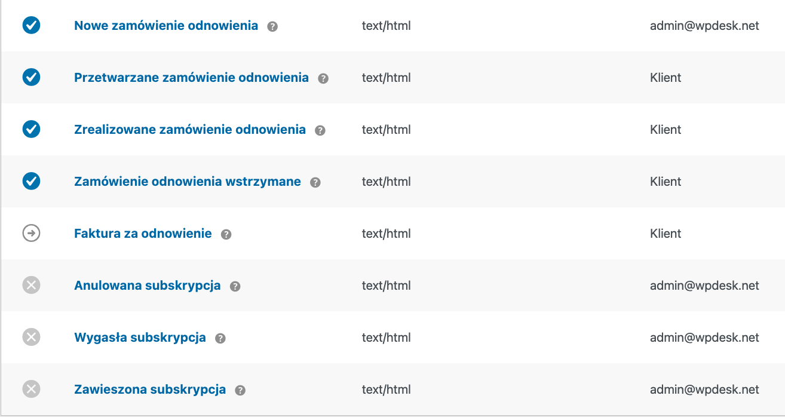
Task: Enable the Anulowana subskrypcja email
Action: click(x=31, y=285)
